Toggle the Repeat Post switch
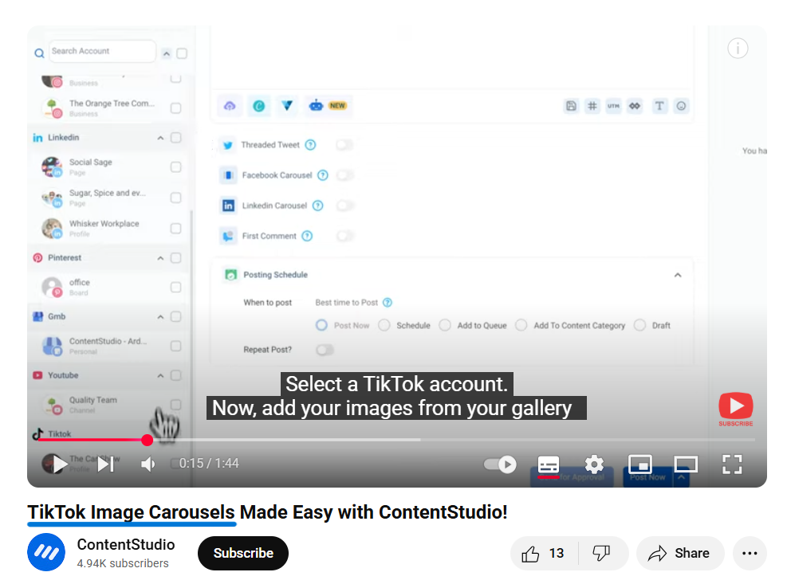The height and width of the screenshot is (580, 787). pos(325,350)
